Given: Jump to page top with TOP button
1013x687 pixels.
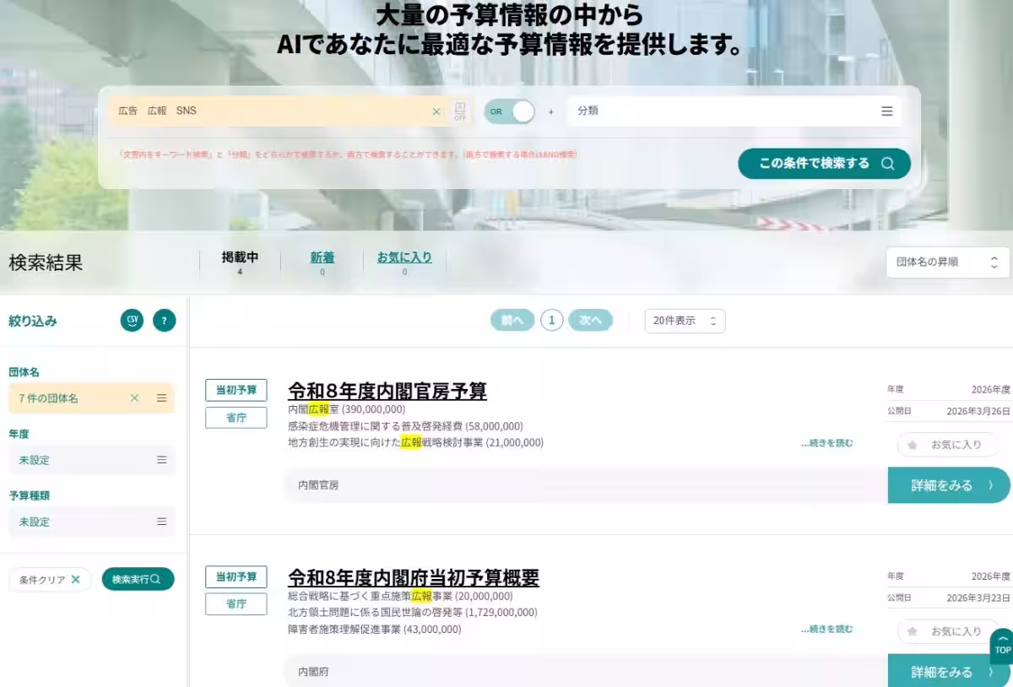Looking at the screenshot, I should (1002, 646).
